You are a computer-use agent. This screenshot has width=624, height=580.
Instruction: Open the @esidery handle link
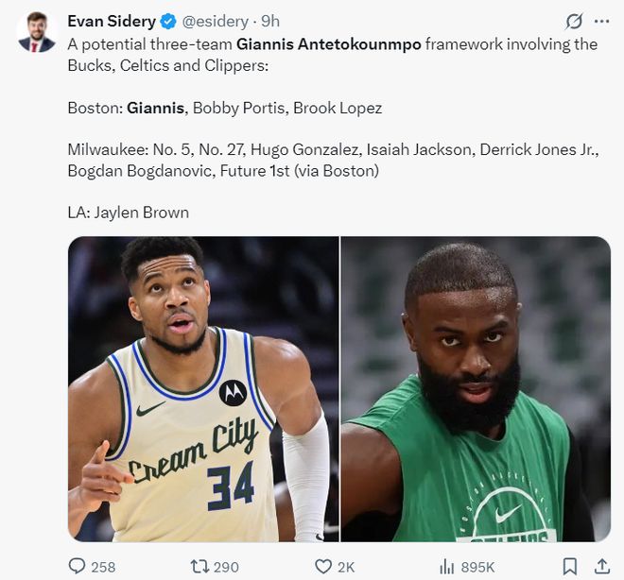coord(216,22)
